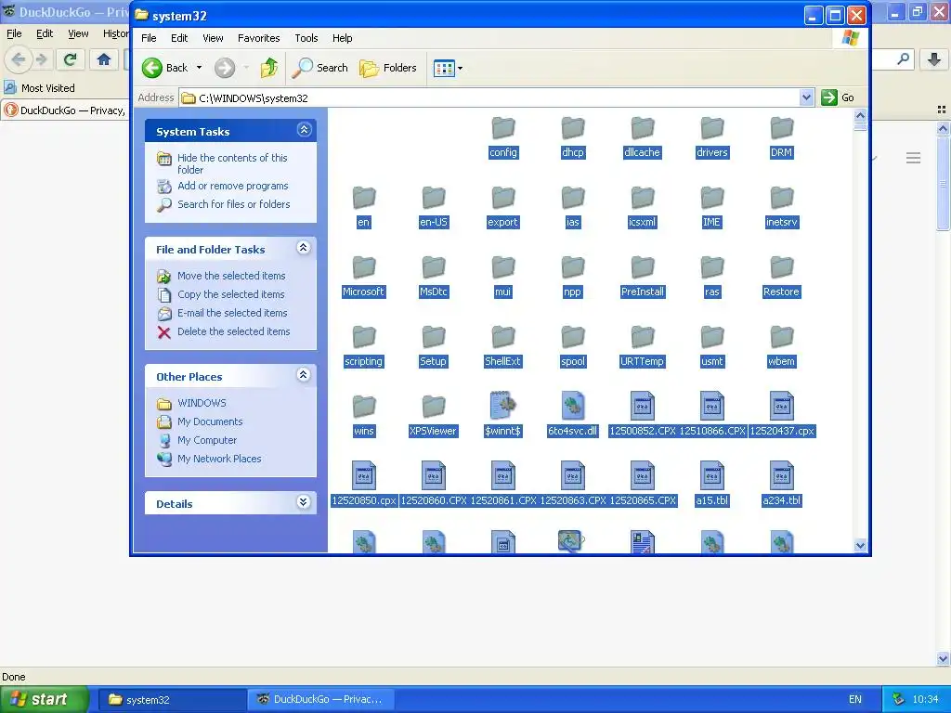Click the browser Home icon behind system32
The image size is (951, 713).
point(104,59)
